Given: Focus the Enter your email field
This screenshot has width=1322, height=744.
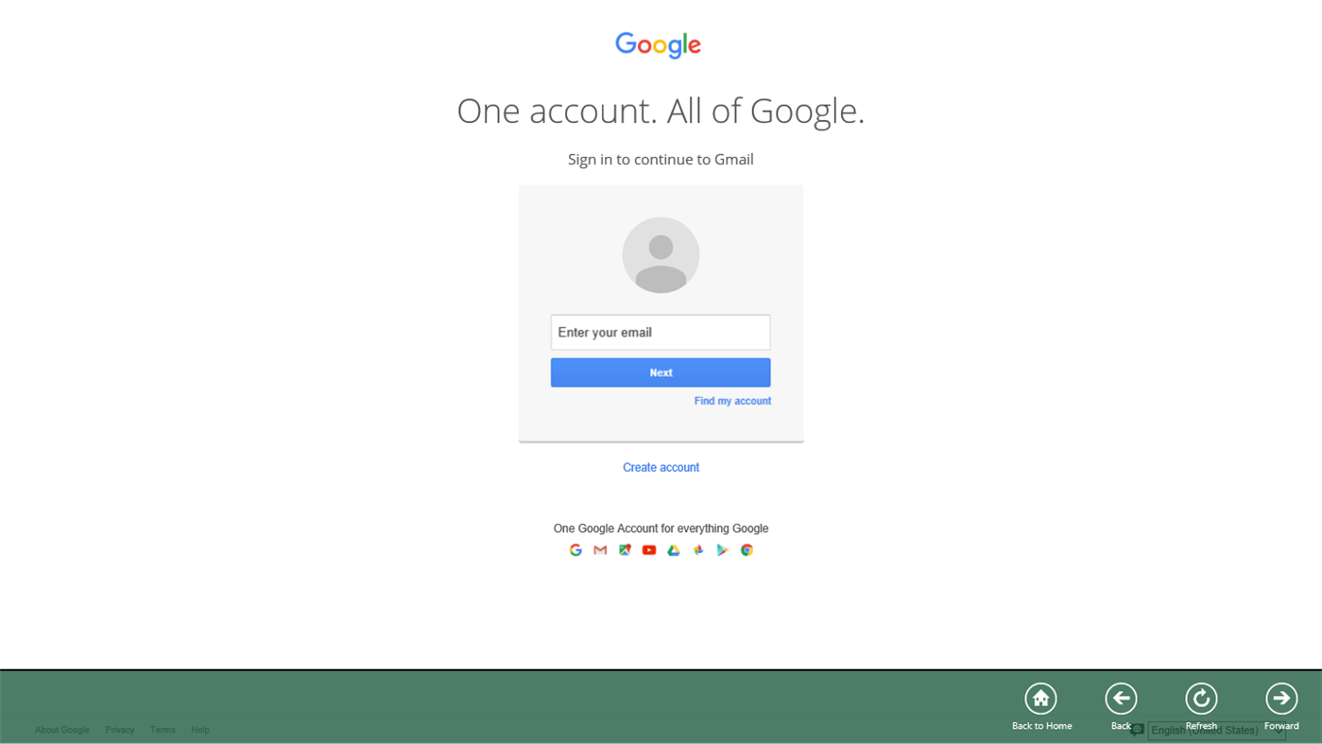Looking at the screenshot, I should tap(661, 333).
